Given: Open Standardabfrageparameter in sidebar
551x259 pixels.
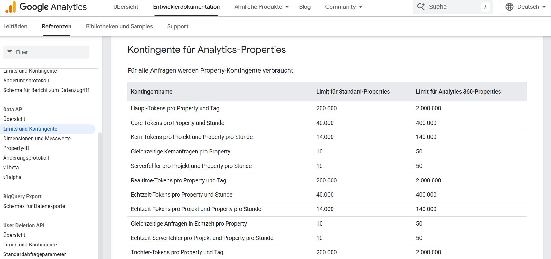Looking at the screenshot, I should 34,254.
